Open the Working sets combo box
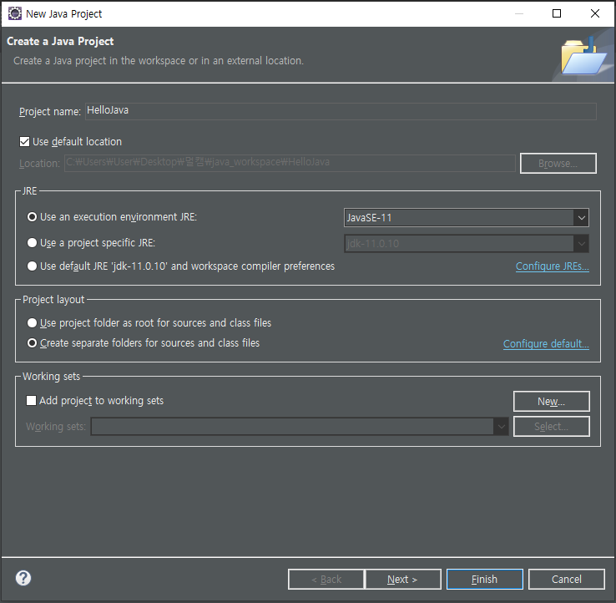Image resolution: width=616 pixels, height=603 pixels. coord(300,427)
